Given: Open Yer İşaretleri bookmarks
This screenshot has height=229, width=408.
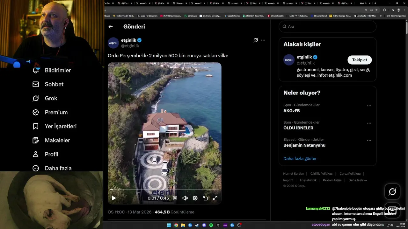Looking at the screenshot, I should [x=55, y=126].
